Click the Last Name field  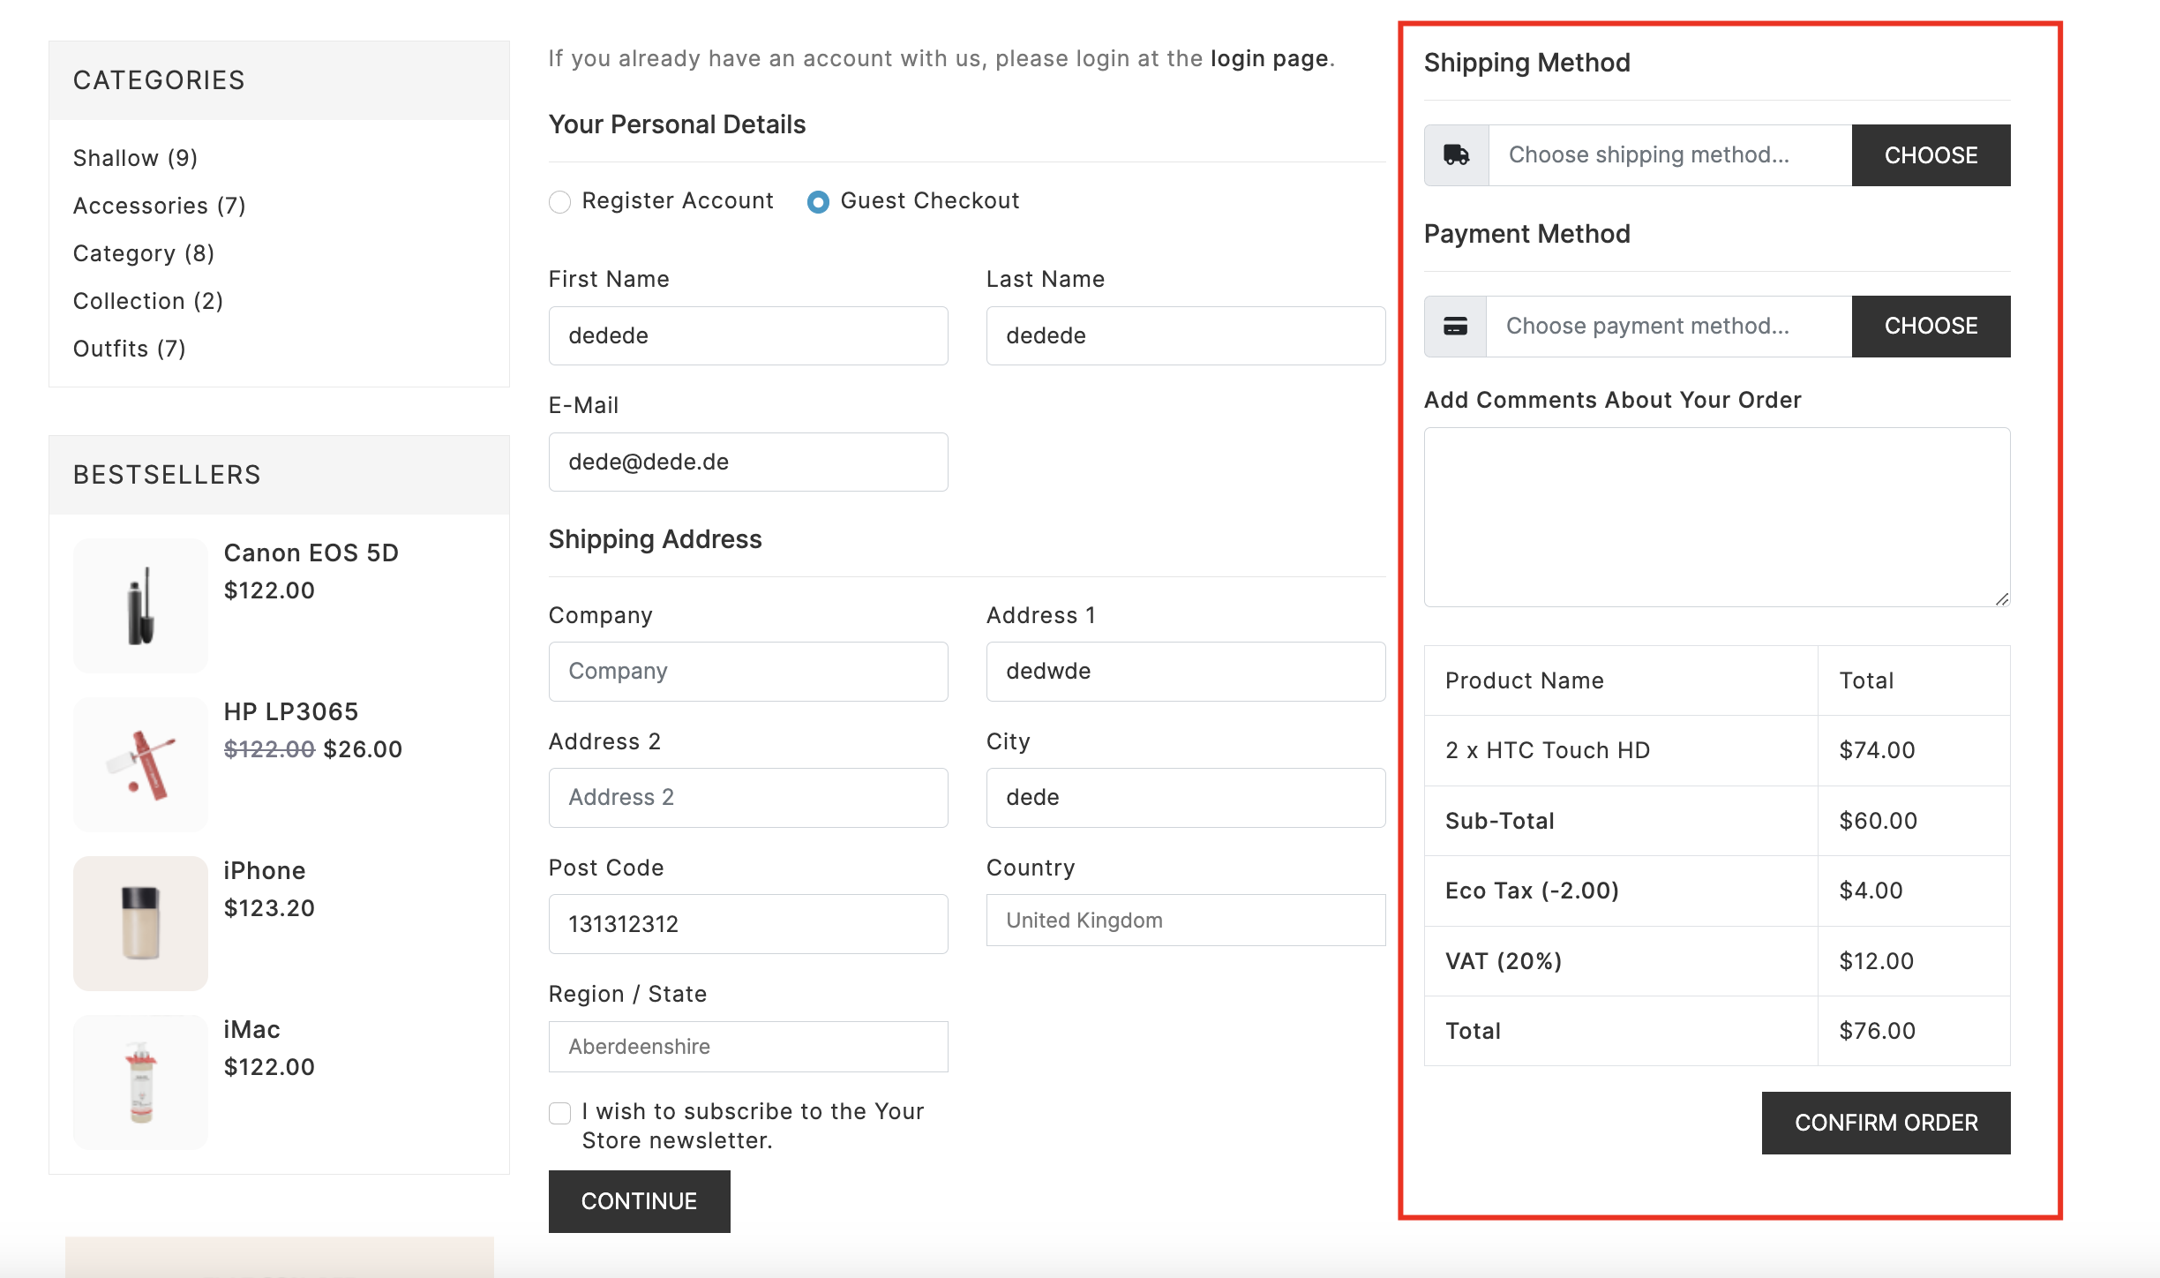[x=1186, y=335]
